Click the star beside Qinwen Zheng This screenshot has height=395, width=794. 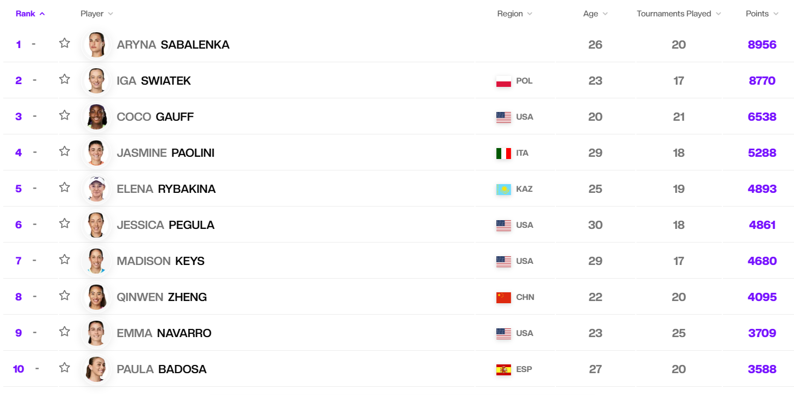pyautogui.click(x=65, y=296)
